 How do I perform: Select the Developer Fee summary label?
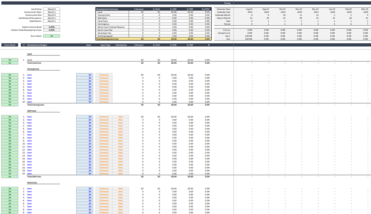[x=104, y=33]
